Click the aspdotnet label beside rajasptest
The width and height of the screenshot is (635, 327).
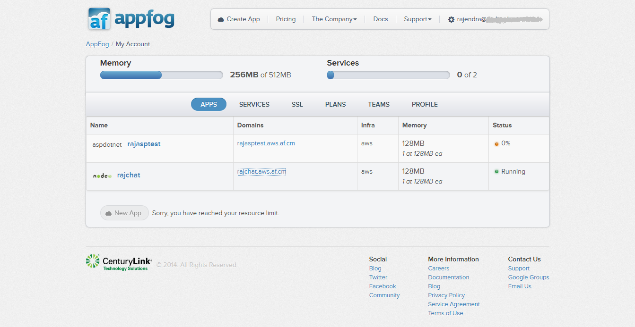point(107,145)
